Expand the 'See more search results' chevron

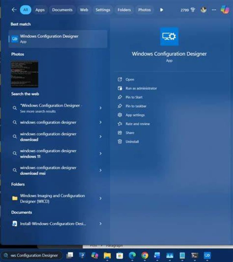pyautogui.click(x=100, y=108)
